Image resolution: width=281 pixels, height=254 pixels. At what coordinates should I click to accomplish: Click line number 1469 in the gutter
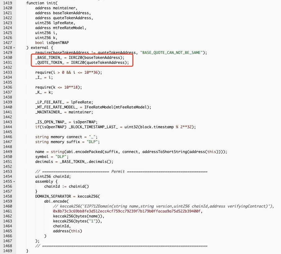point(7,251)
